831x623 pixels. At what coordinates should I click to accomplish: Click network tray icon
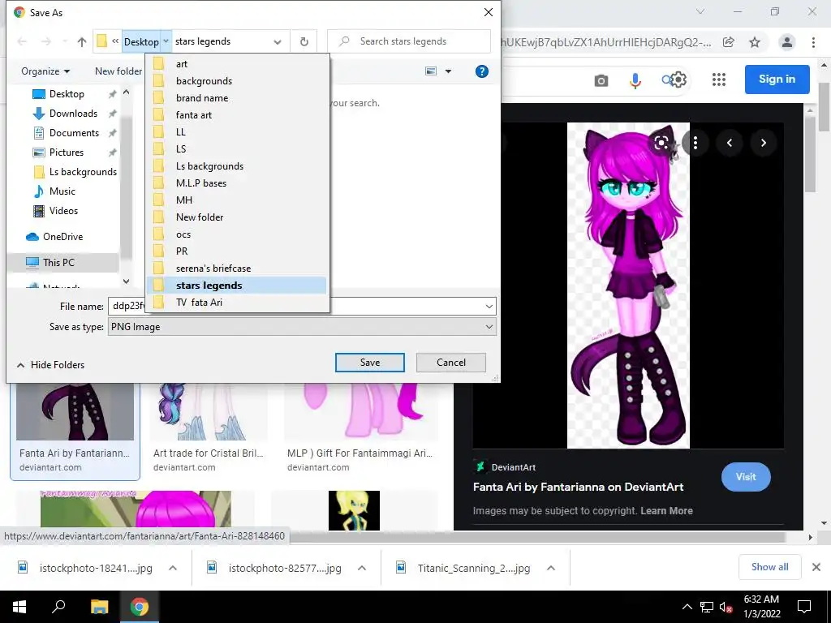coord(707,607)
